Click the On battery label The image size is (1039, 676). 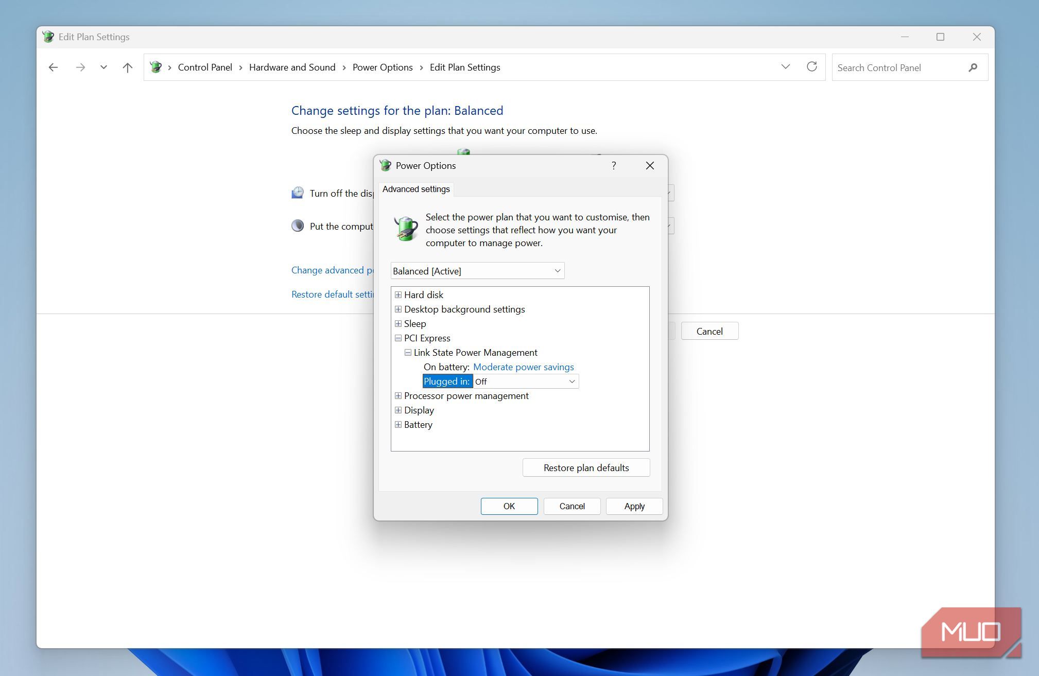(446, 367)
